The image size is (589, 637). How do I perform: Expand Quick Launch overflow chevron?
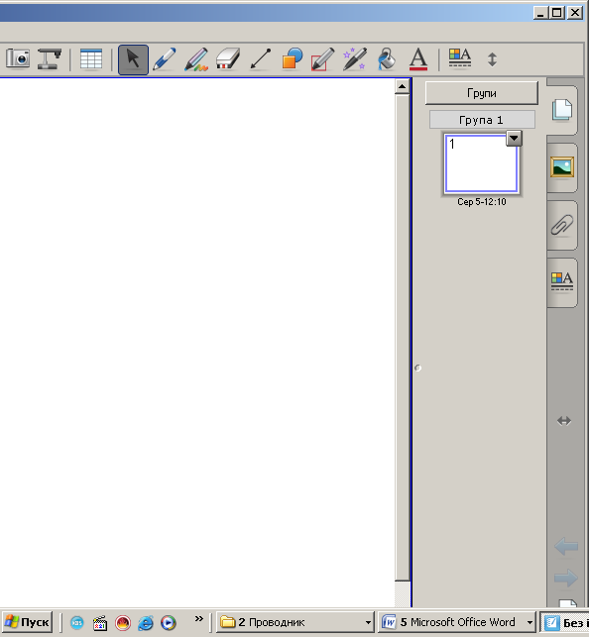[198, 619]
